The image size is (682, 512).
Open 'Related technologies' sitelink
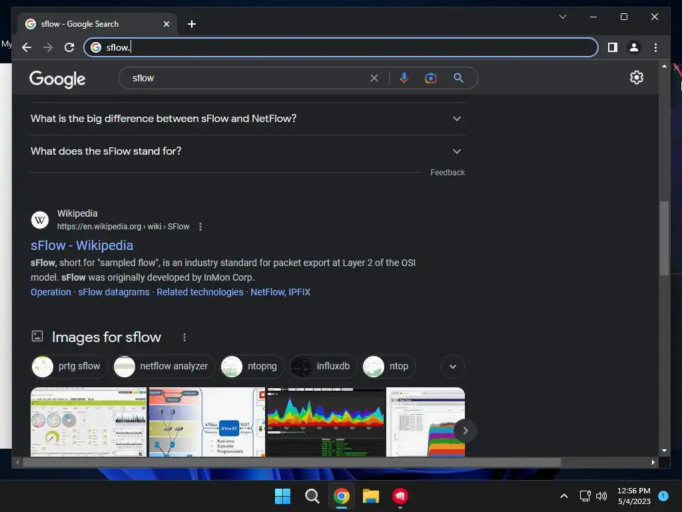pyautogui.click(x=200, y=292)
